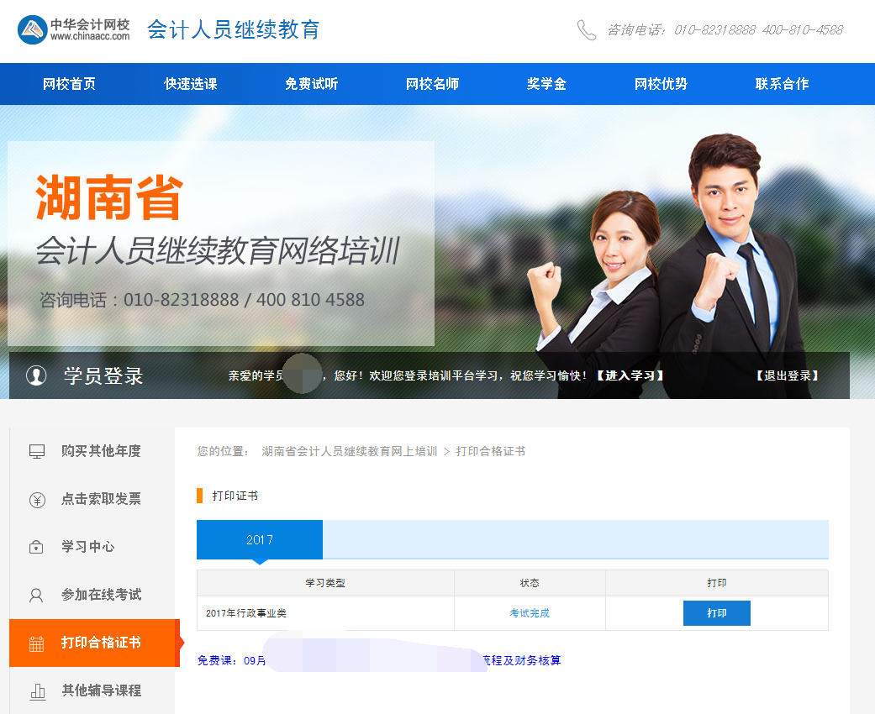Open the 网校名师 navigation item

tap(432, 84)
